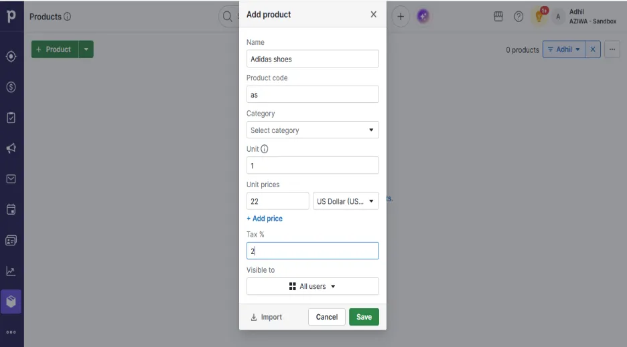Open the US Dollar currency dropdown
Image resolution: width=627 pixels, height=347 pixels.
(x=346, y=201)
